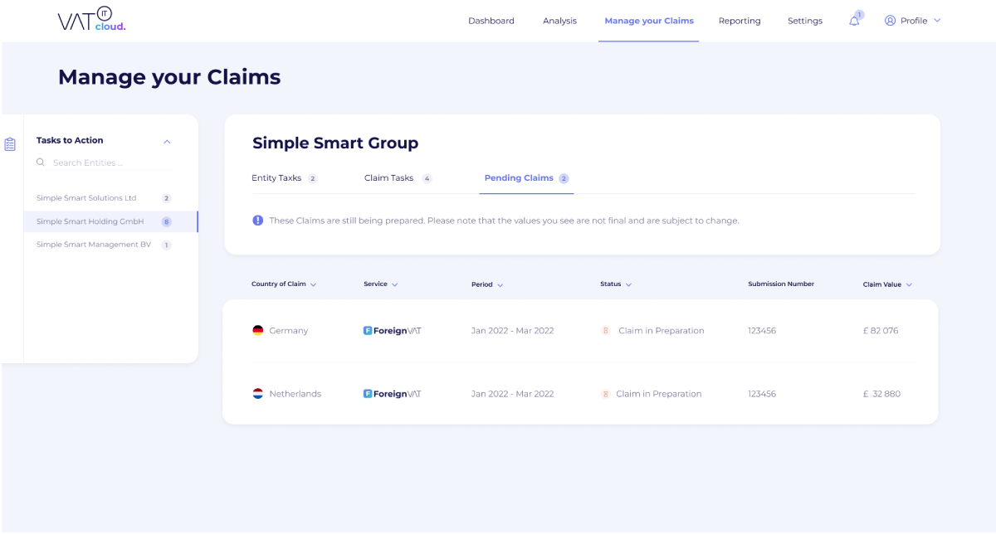Click the Germany flag icon
The image size is (996, 534).
pyautogui.click(x=258, y=330)
